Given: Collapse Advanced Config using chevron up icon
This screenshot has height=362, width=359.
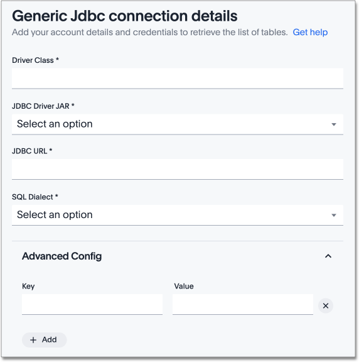Looking at the screenshot, I should click(x=328, y=256).
